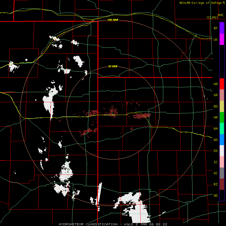Image resolution: width=226 pixels, height=226 pixels.
Task: Click the GR legend color swatch
Action: (222, 95)
